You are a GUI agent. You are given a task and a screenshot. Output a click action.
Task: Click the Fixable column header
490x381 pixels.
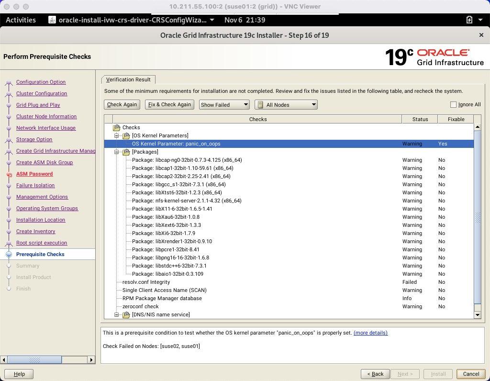[x=456, y=119]
